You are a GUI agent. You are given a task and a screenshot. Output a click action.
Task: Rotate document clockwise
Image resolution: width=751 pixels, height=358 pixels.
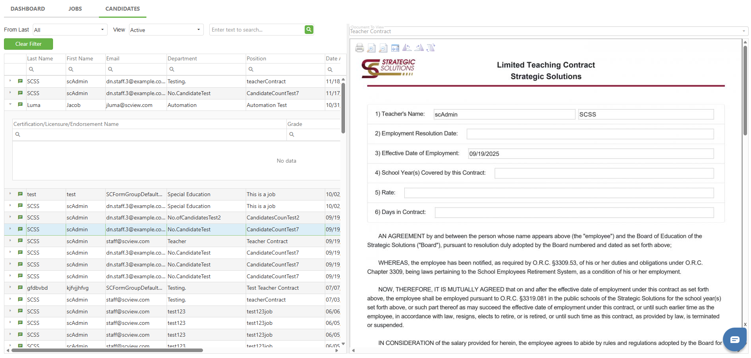pos(419,48)
